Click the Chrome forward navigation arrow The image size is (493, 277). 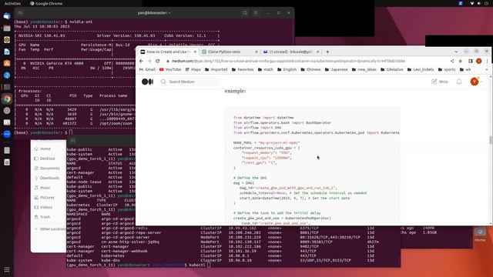click(149, 61)
